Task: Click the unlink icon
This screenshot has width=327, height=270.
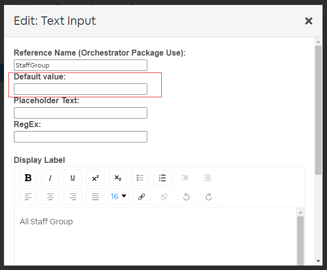Action: (x=164, y=197)
